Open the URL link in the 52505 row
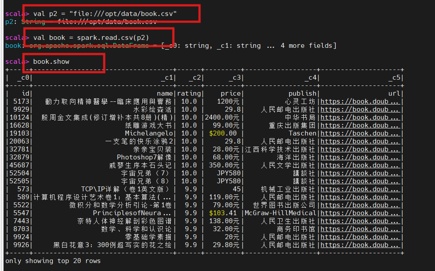 (x=360, y=182)
